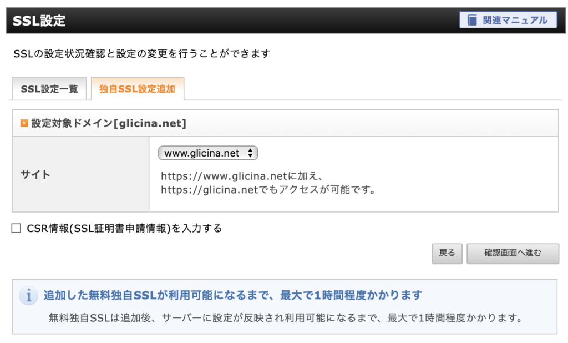Image resolution: width=568 pixels, height=343 pixels.
Task: Click the 戻る button
Action: tap(447, 254)
